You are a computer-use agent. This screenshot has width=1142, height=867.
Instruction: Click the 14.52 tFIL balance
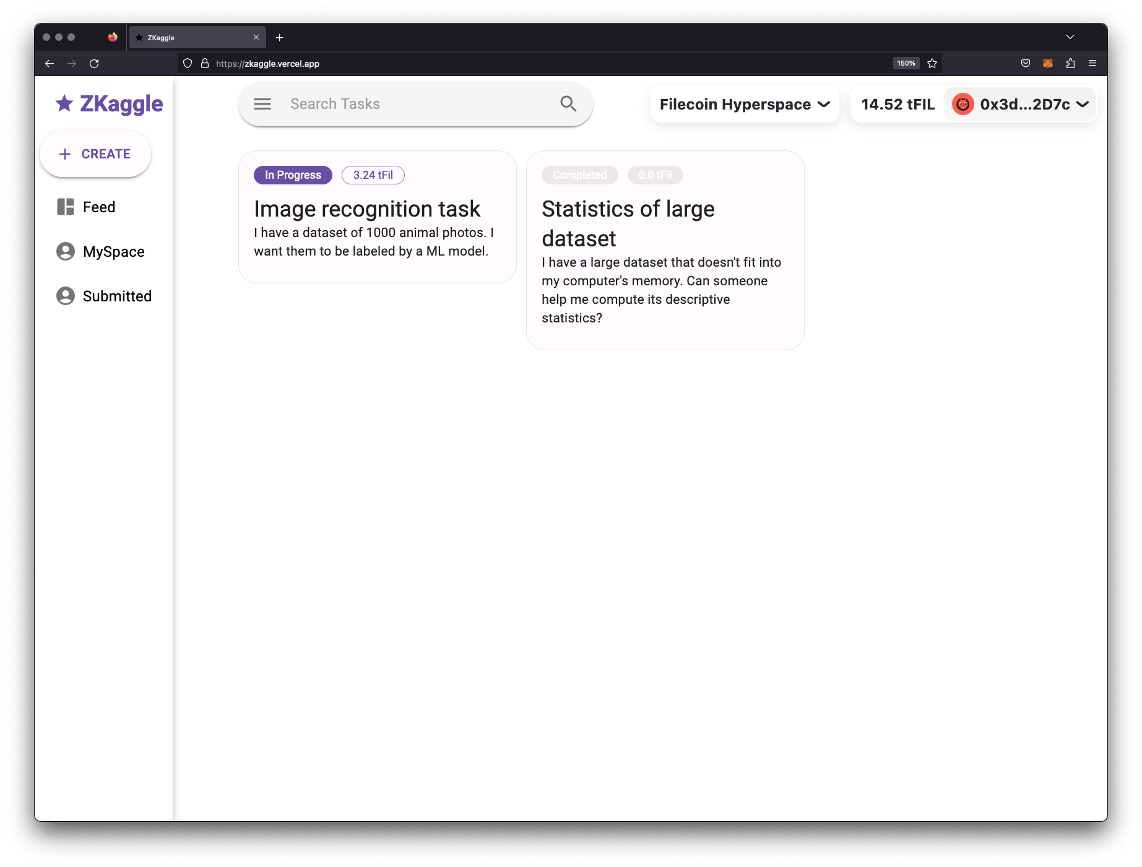[x=898, y=104]
